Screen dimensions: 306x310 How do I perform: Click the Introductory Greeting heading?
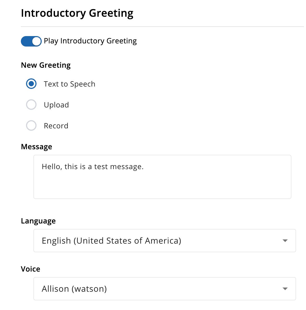click(x=77, y=13)
